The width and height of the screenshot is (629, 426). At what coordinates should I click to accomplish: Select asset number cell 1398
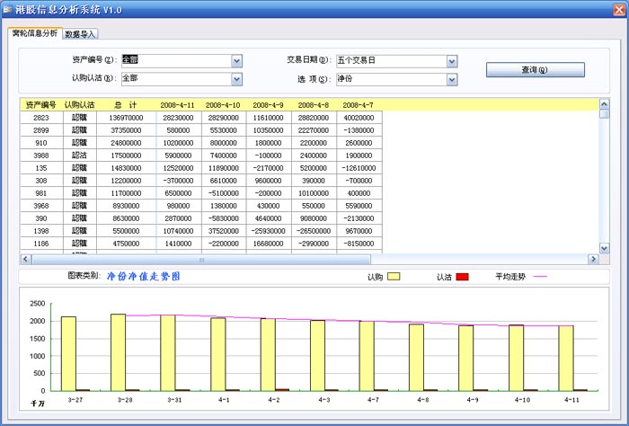[x=41, y=231]
